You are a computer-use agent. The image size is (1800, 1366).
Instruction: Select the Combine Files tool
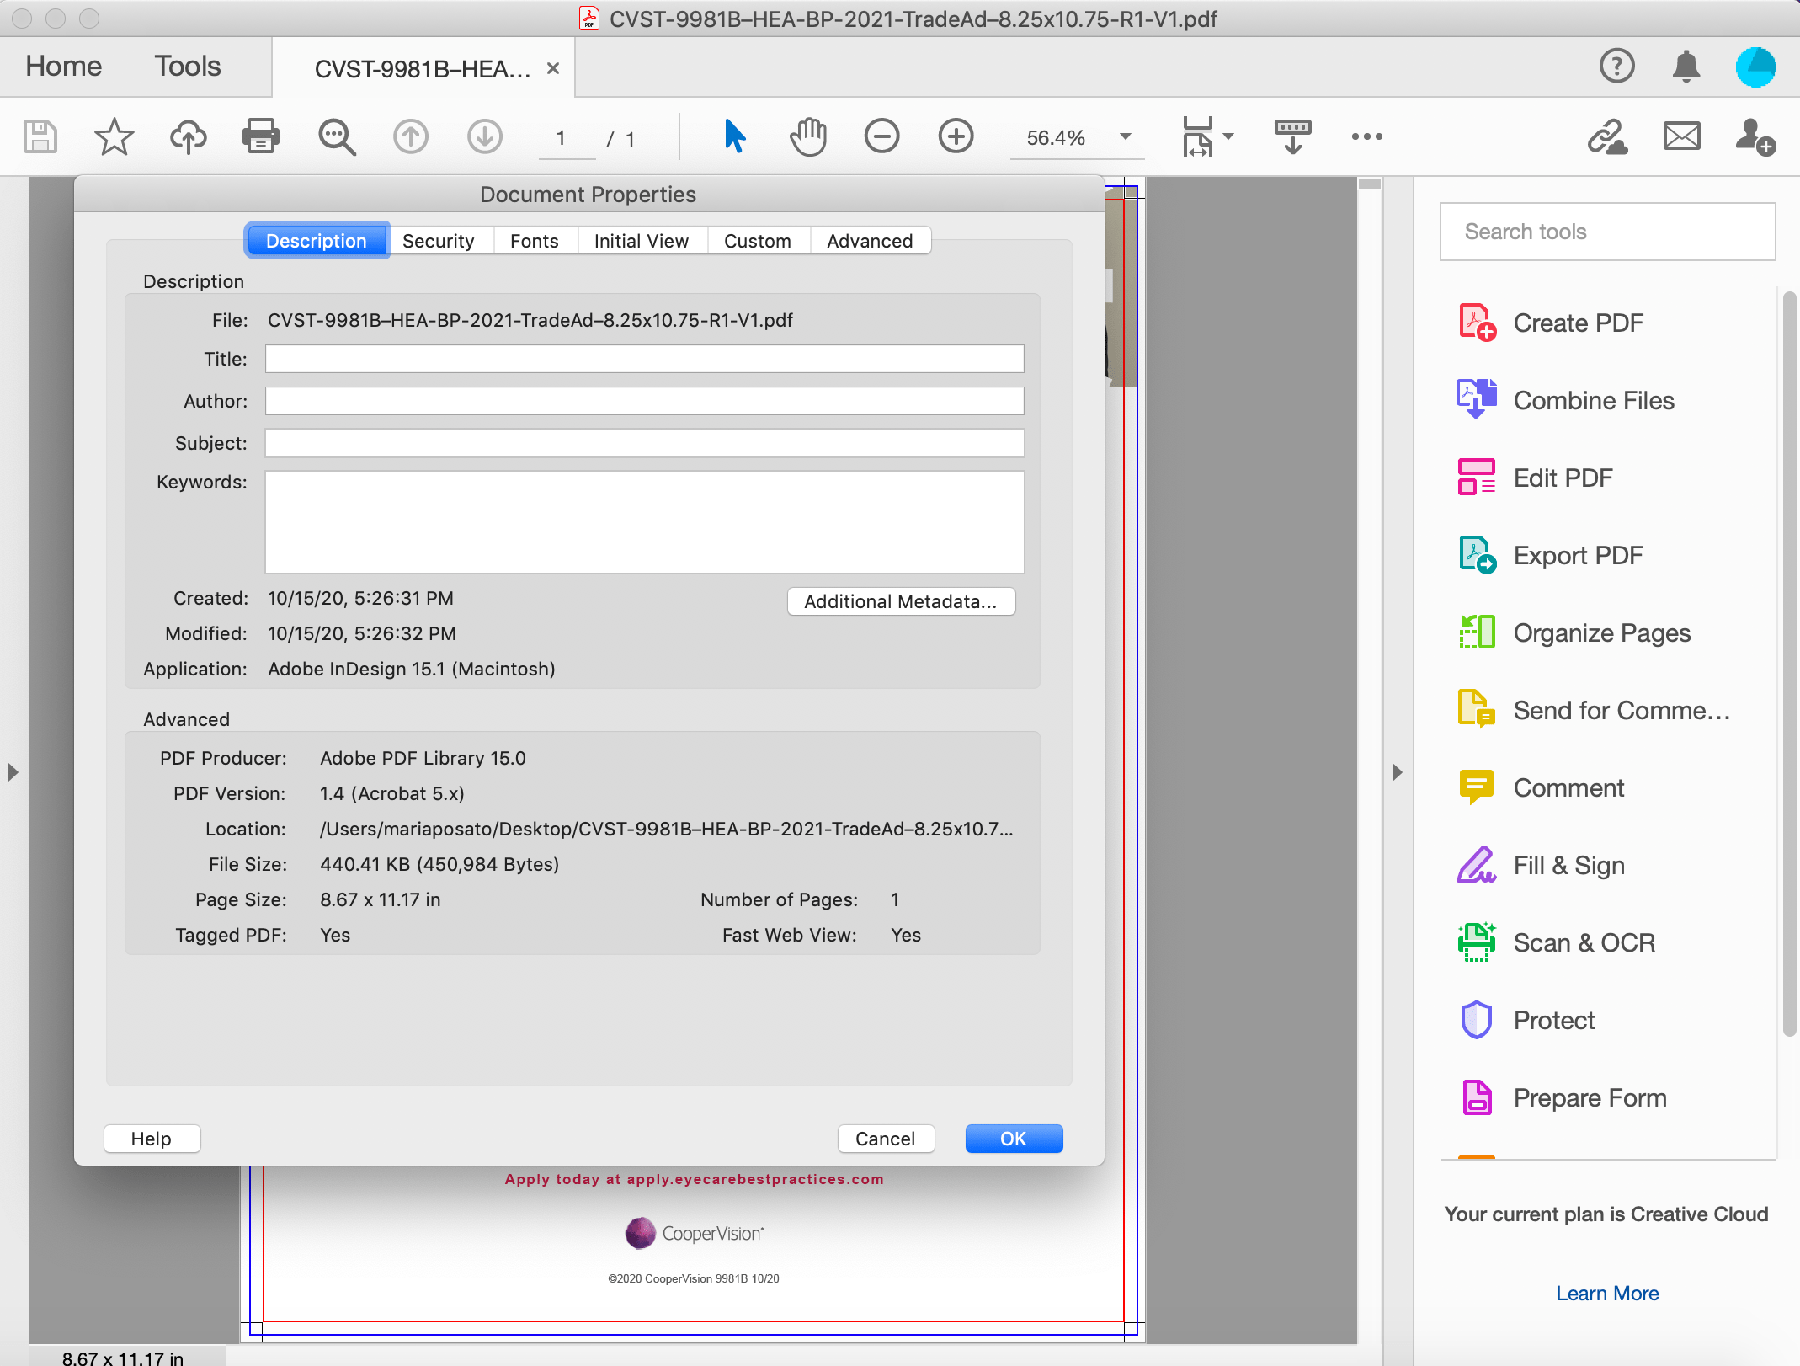(1592, 400)
